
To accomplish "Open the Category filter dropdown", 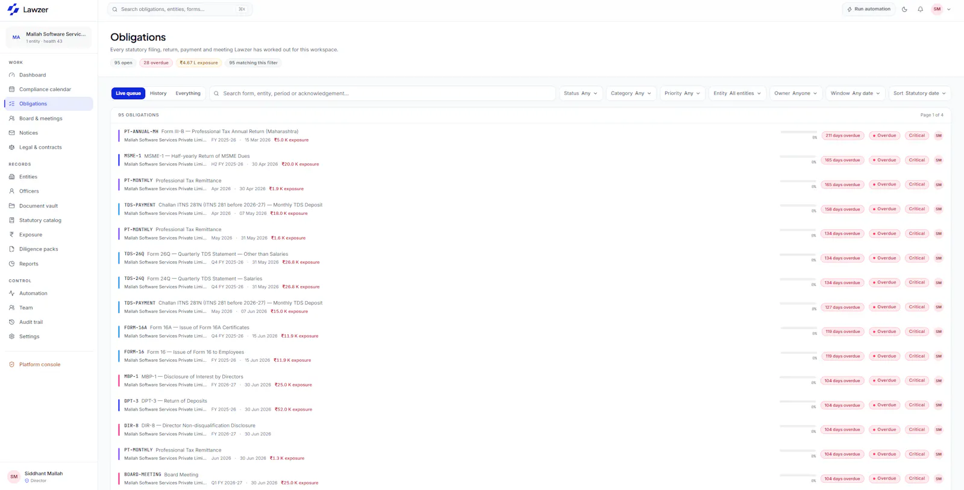I will [x=631, y=93].
